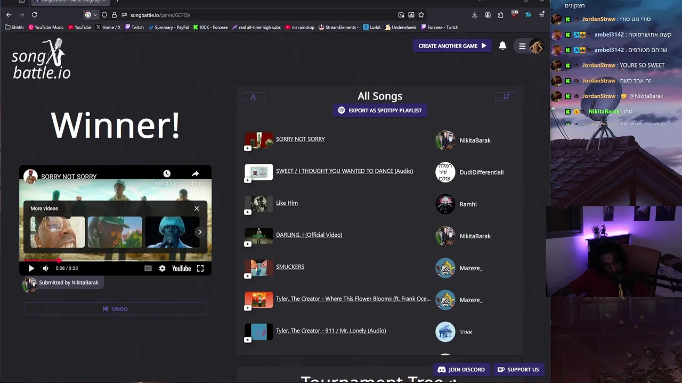Viewport: 682px width, 383px height.
Task: Click the Watch later clock icon
Action: tap(167, 174)
